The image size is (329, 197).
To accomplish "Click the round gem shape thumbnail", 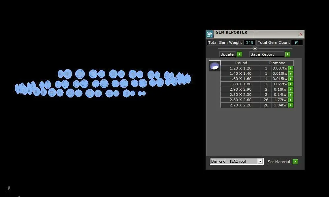I will coord(214,66).
